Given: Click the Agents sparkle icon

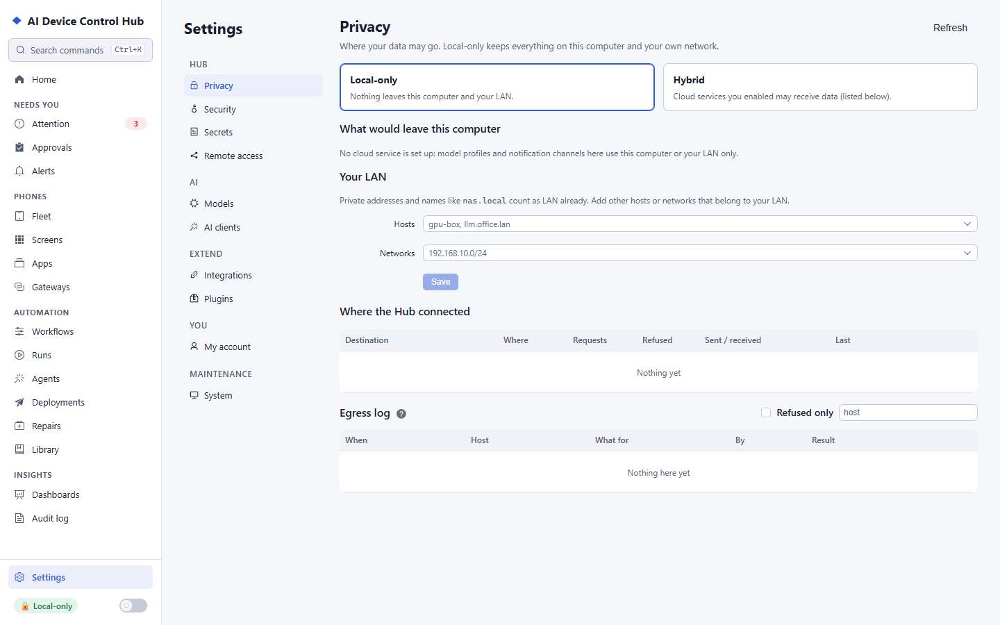Looking at the screenshot, I should pyautogui.click(x=19, y=379).
